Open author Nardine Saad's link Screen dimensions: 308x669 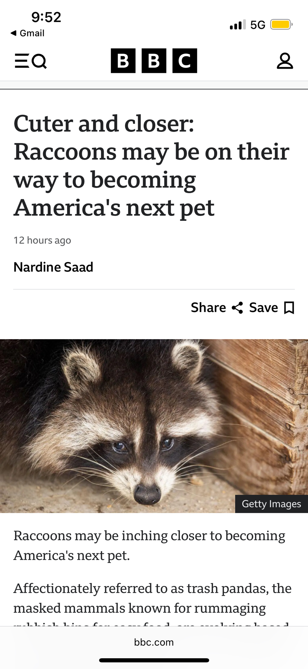[53, 267]
